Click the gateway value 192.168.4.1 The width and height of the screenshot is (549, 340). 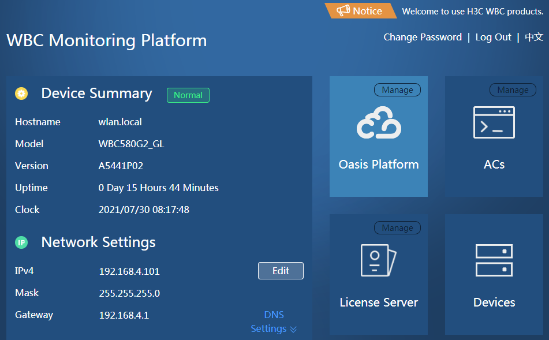124,315
